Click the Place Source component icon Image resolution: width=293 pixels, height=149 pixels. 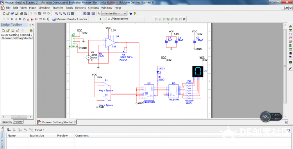click(x=4, y=19)
